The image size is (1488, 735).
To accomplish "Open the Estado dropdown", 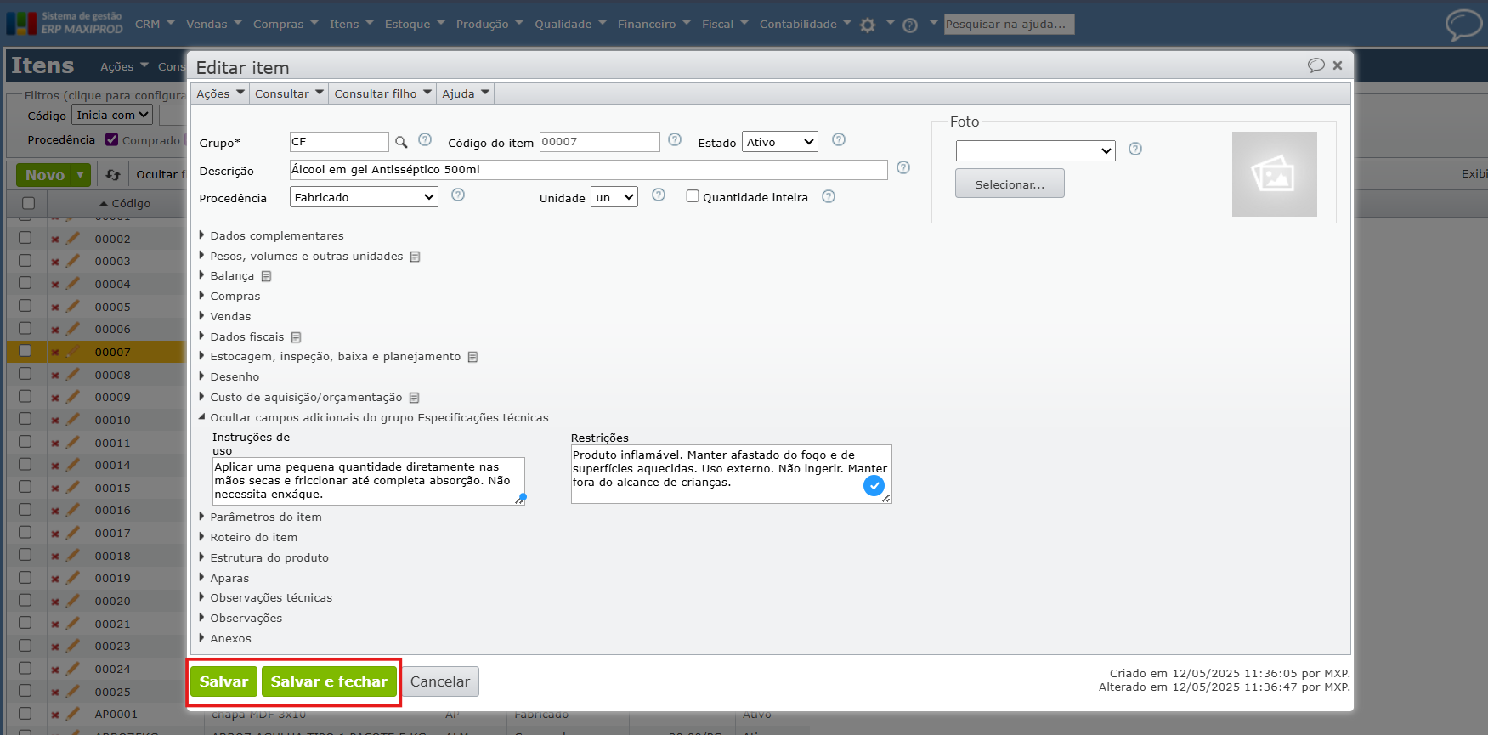I will click(x=780, y=142).
